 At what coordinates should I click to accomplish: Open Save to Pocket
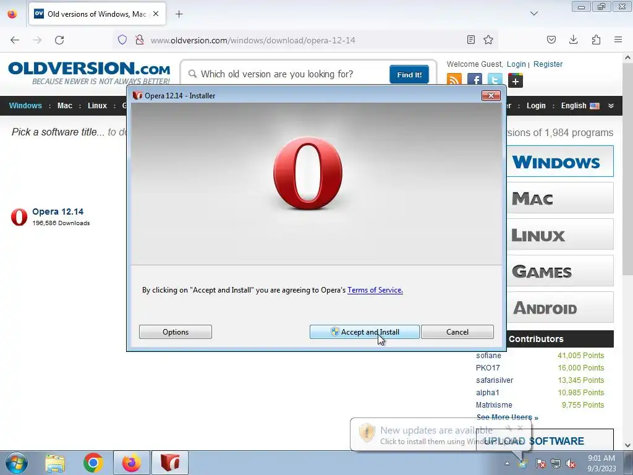551,40
